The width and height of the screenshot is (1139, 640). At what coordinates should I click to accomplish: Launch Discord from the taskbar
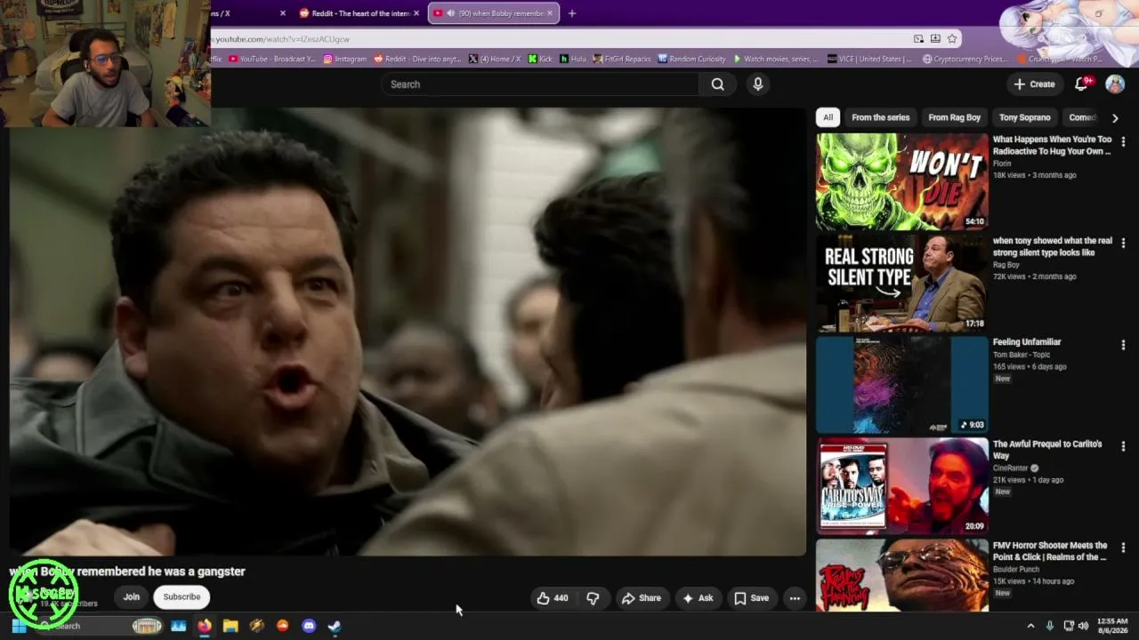tap(309, 626)
